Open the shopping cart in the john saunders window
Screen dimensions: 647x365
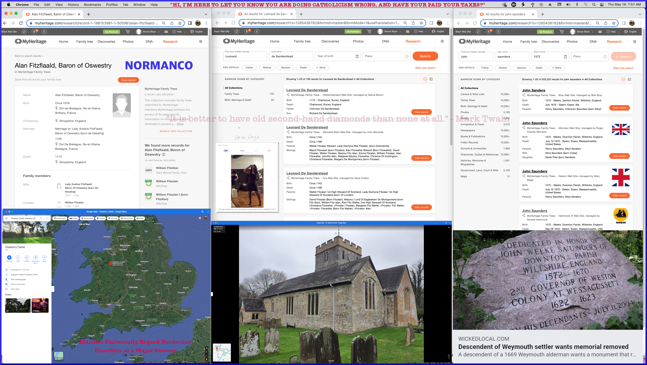pyautogui.click(x=562, y=32)
